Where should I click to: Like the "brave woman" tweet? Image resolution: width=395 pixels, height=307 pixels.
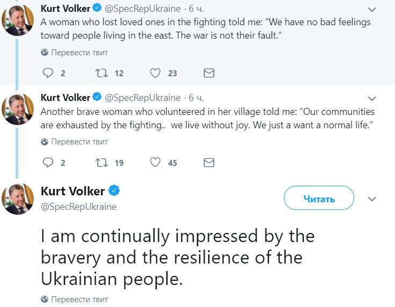156,162
